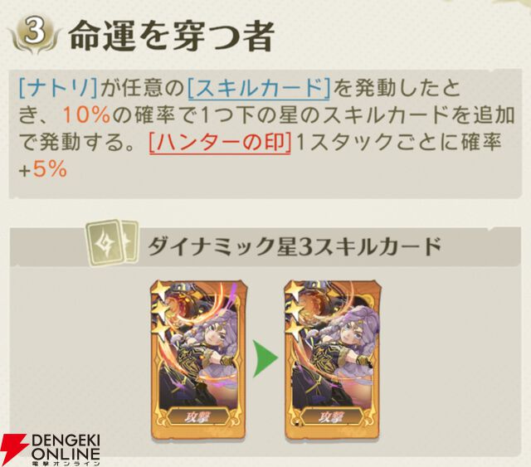
Task: Click the top star on left card
Action: click(x=160, y=291)
